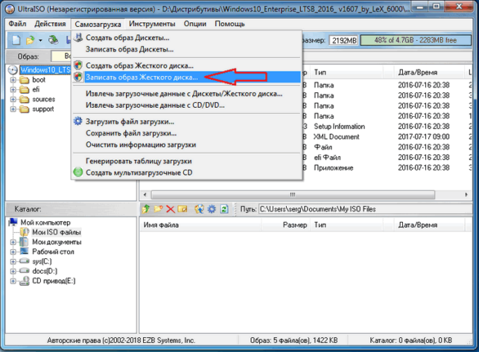Click the 2017-07-17 09:00 date cell

(x=423, y=137)
